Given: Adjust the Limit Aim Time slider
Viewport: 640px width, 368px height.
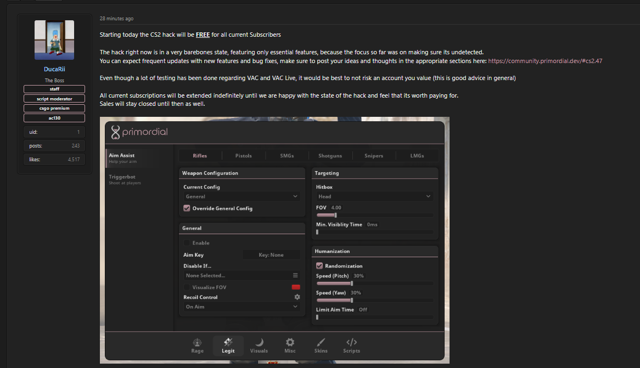Looking at the screenshot, I should (374, 317).
